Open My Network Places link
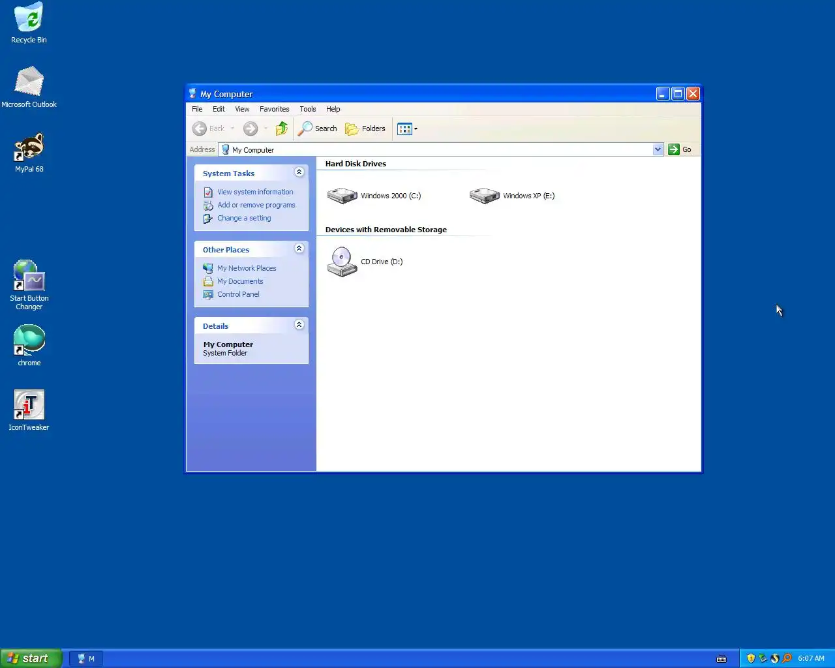 pos(247,268)
